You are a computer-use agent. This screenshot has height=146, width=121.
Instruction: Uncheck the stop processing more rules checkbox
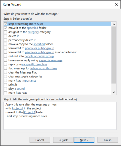pyautogui.click(x=6, y=24)
